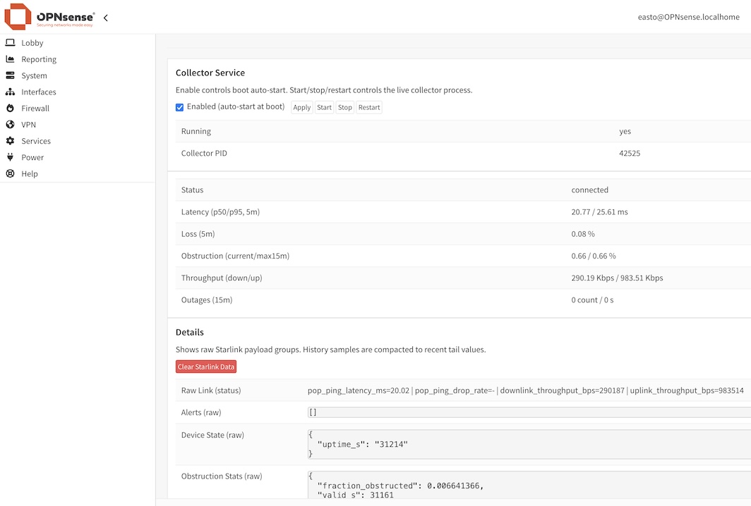Clear Starlink Data with red button
This screenshot has height=506, width=751.
[206, 366]
